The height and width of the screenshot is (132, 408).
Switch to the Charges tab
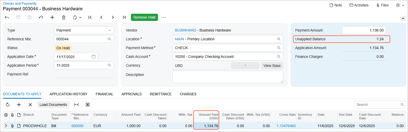point(188,94)
